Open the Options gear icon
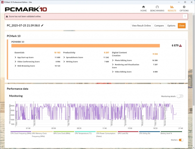This screenshot has height=149, width=195. tap(184, 7)
